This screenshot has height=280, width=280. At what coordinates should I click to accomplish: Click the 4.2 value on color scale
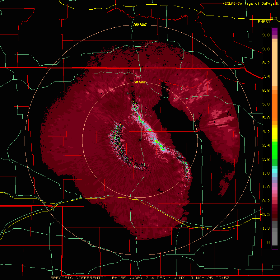[x=266, y=132]
